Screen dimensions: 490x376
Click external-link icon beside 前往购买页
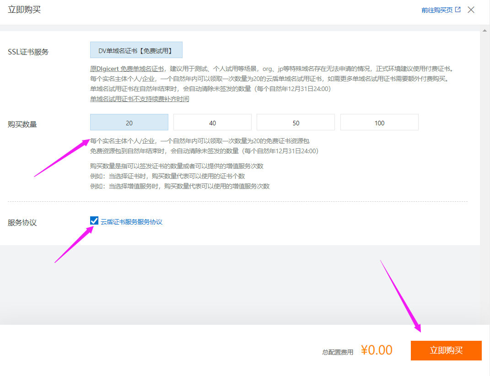tap(458, 10)
